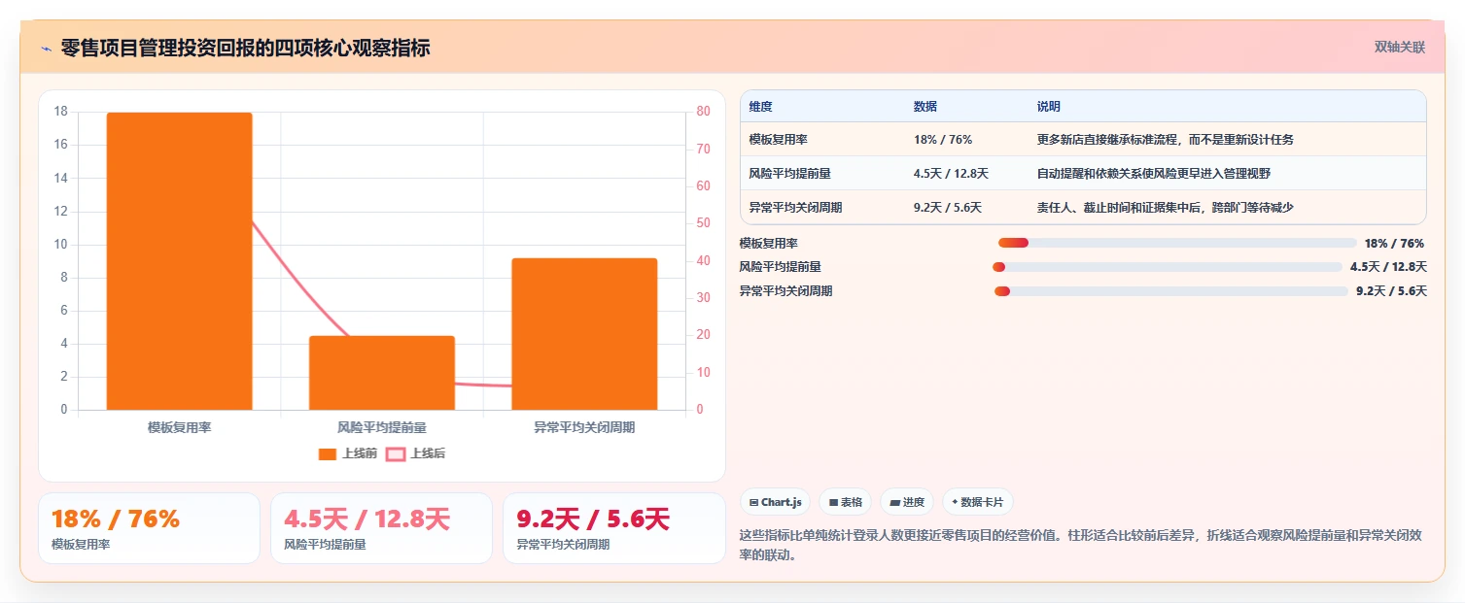
Task: Click the 风险平均提前量 table row label
Action: 789,174
